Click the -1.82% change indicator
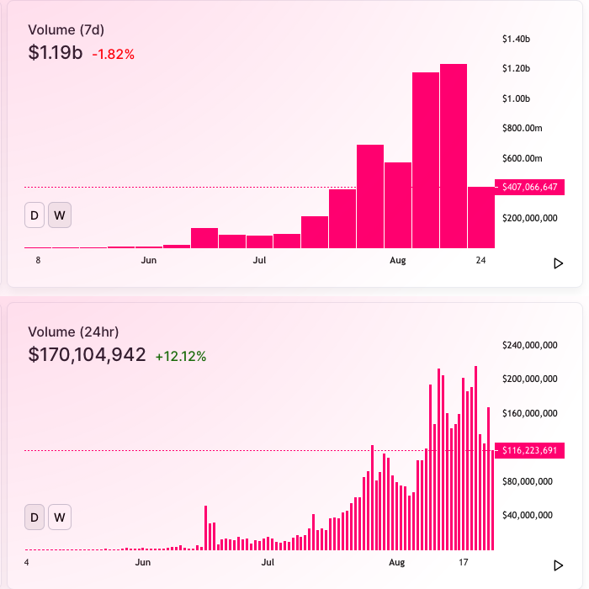This screenshot has width=589, height=589. tap(113, 54)
